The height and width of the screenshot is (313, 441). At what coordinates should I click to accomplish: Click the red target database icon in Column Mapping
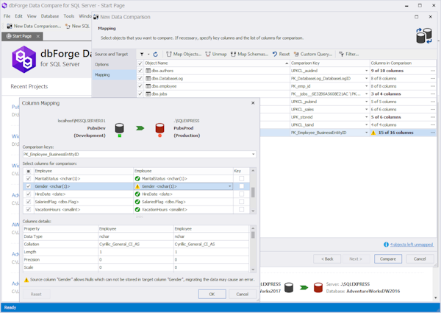159,128
